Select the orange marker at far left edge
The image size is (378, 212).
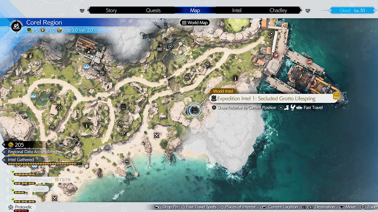coord(25,56)
